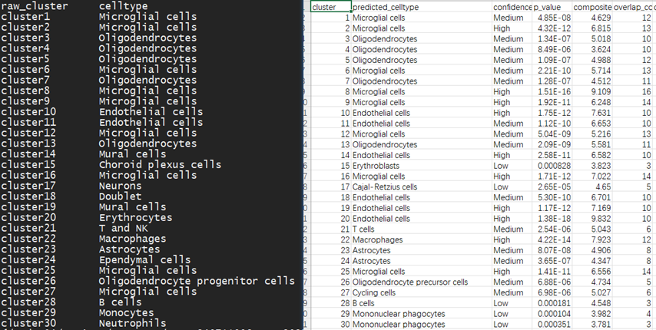Click the 'overlap_cc' header cell
The image size is (656, 330).
coord(634,7)
